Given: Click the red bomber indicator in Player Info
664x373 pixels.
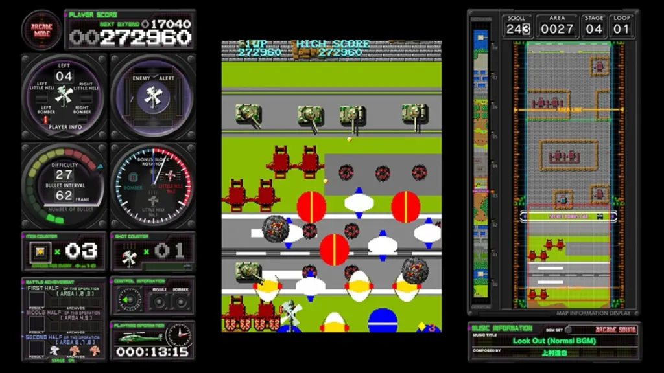Looking at the screenshot, I should [45, 120].
